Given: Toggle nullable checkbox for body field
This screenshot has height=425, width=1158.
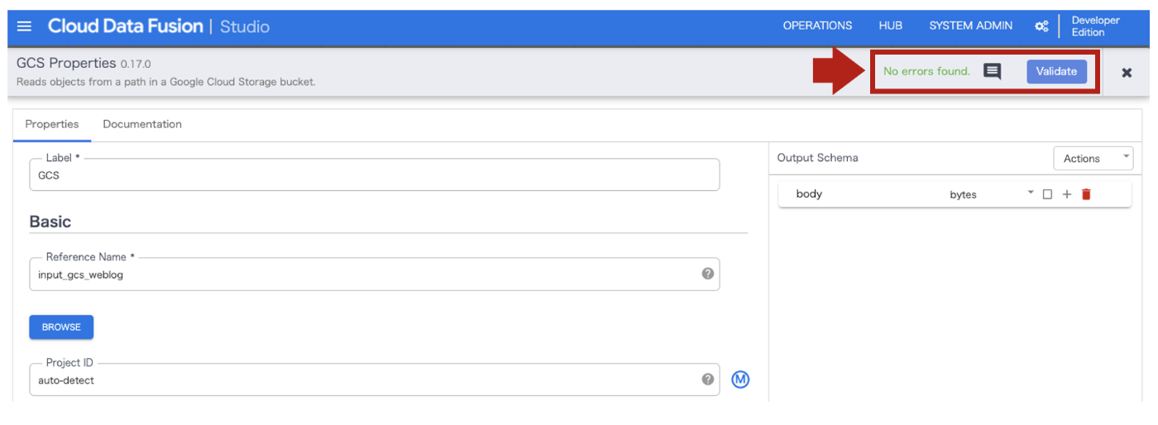Looking at the screenshot, I should pyautogui.click(x=1047, y=194).
